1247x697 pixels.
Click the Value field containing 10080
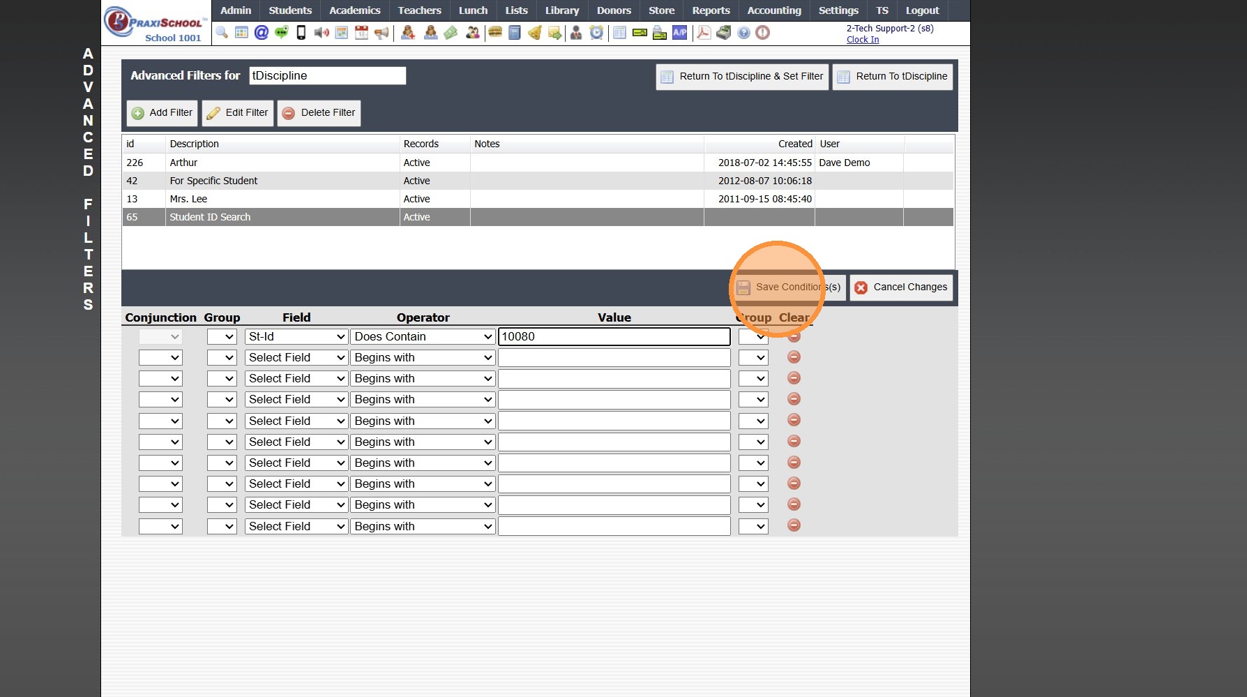(x=614, y=336)
